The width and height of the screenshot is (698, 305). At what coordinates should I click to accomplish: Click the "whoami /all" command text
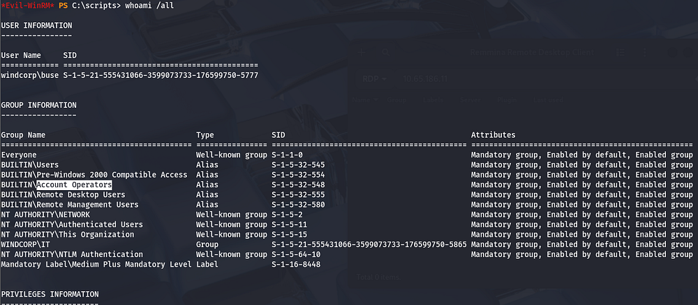point(149,6)
